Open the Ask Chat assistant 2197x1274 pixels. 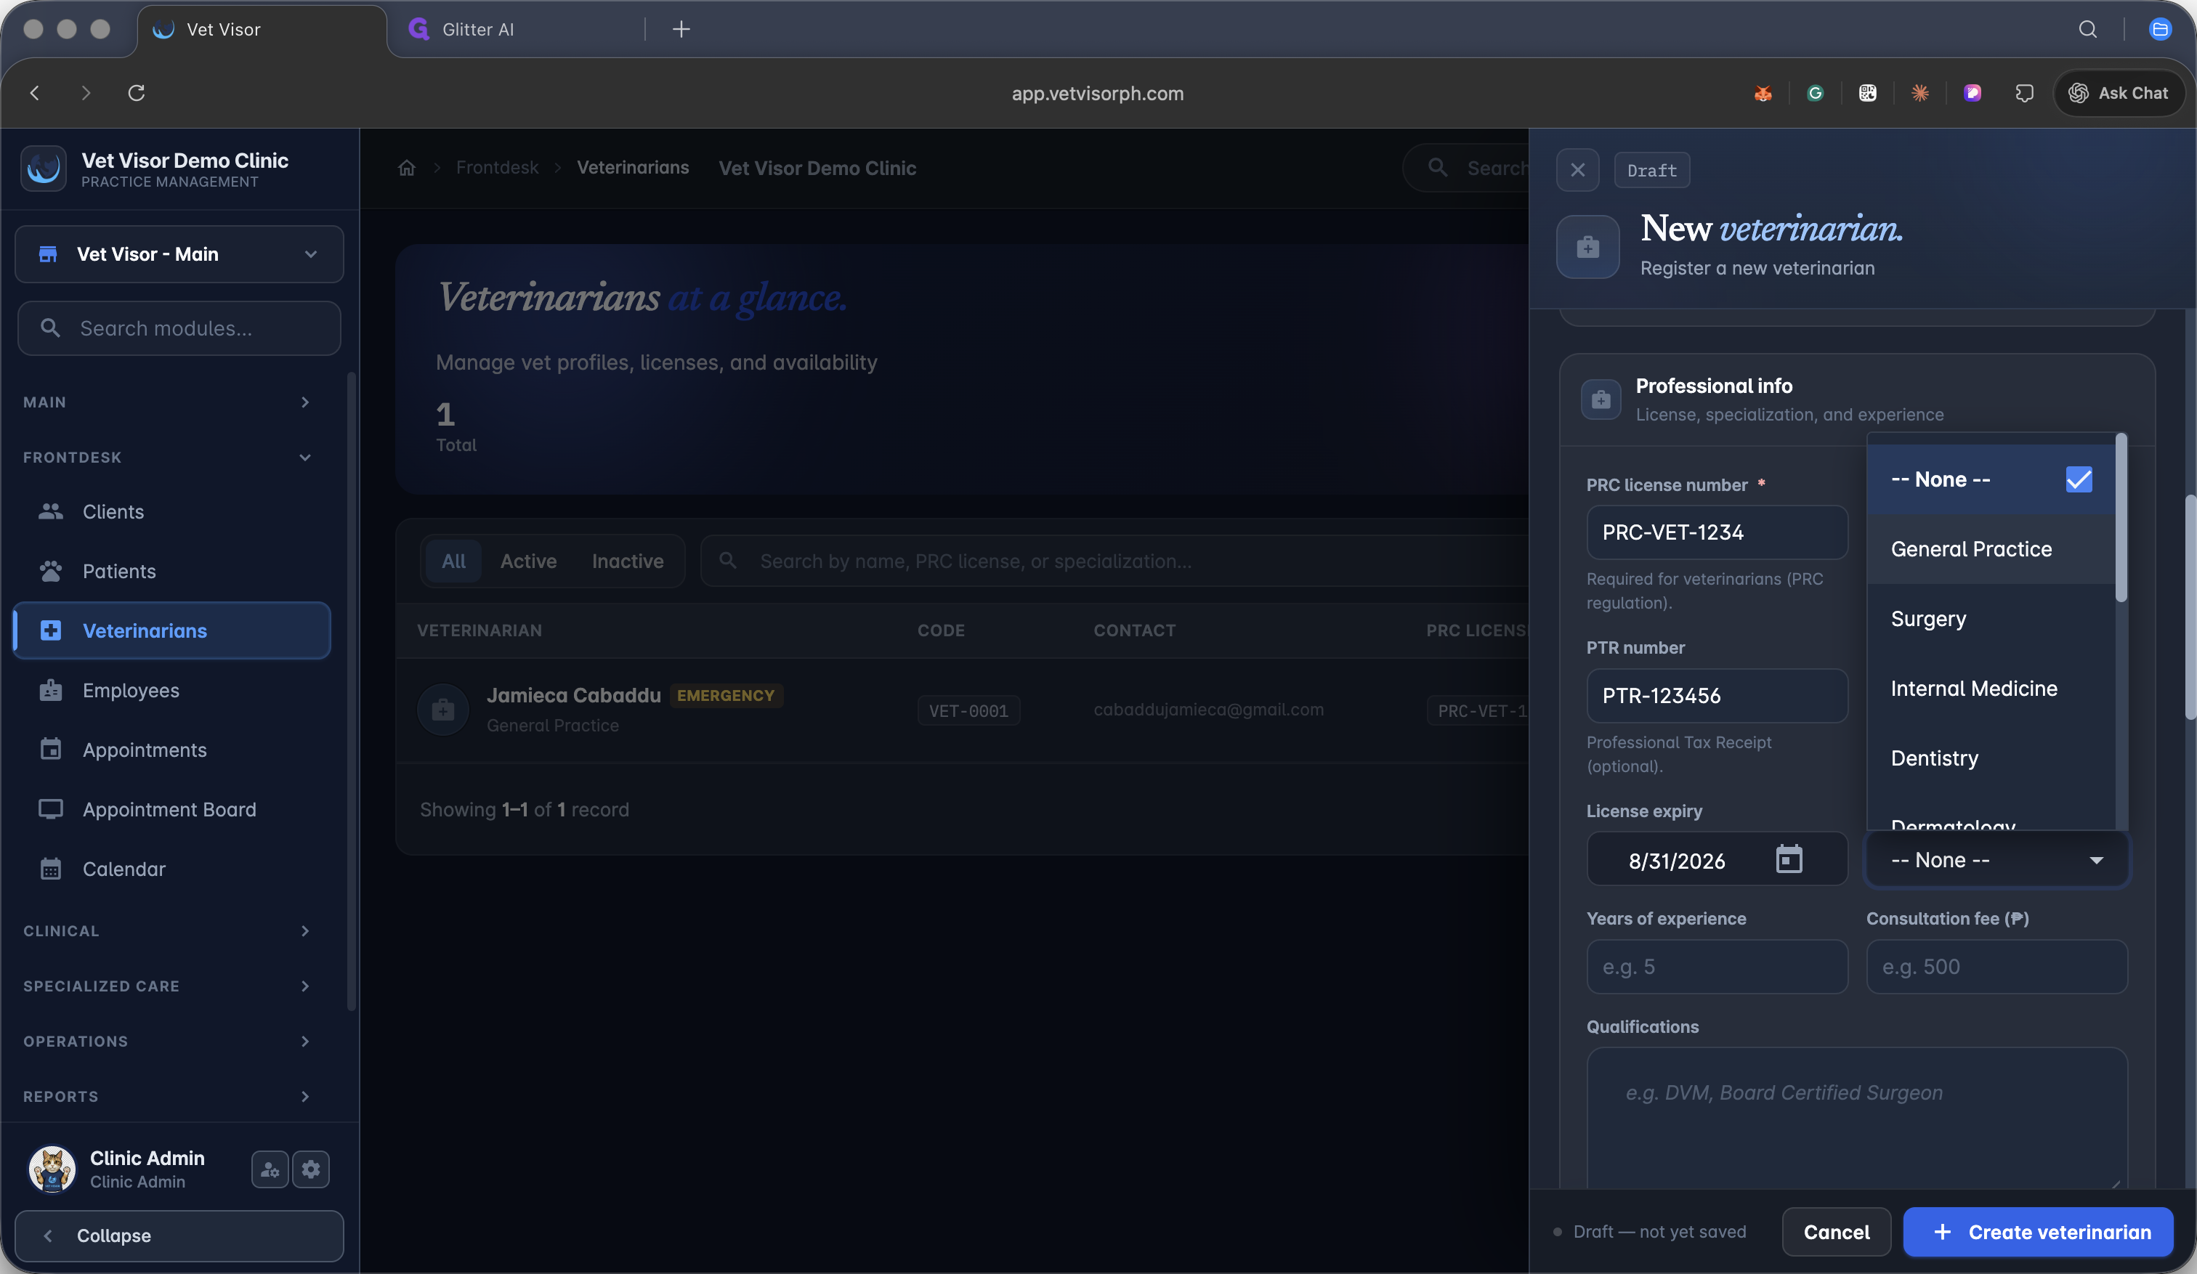pos(2119,93)
